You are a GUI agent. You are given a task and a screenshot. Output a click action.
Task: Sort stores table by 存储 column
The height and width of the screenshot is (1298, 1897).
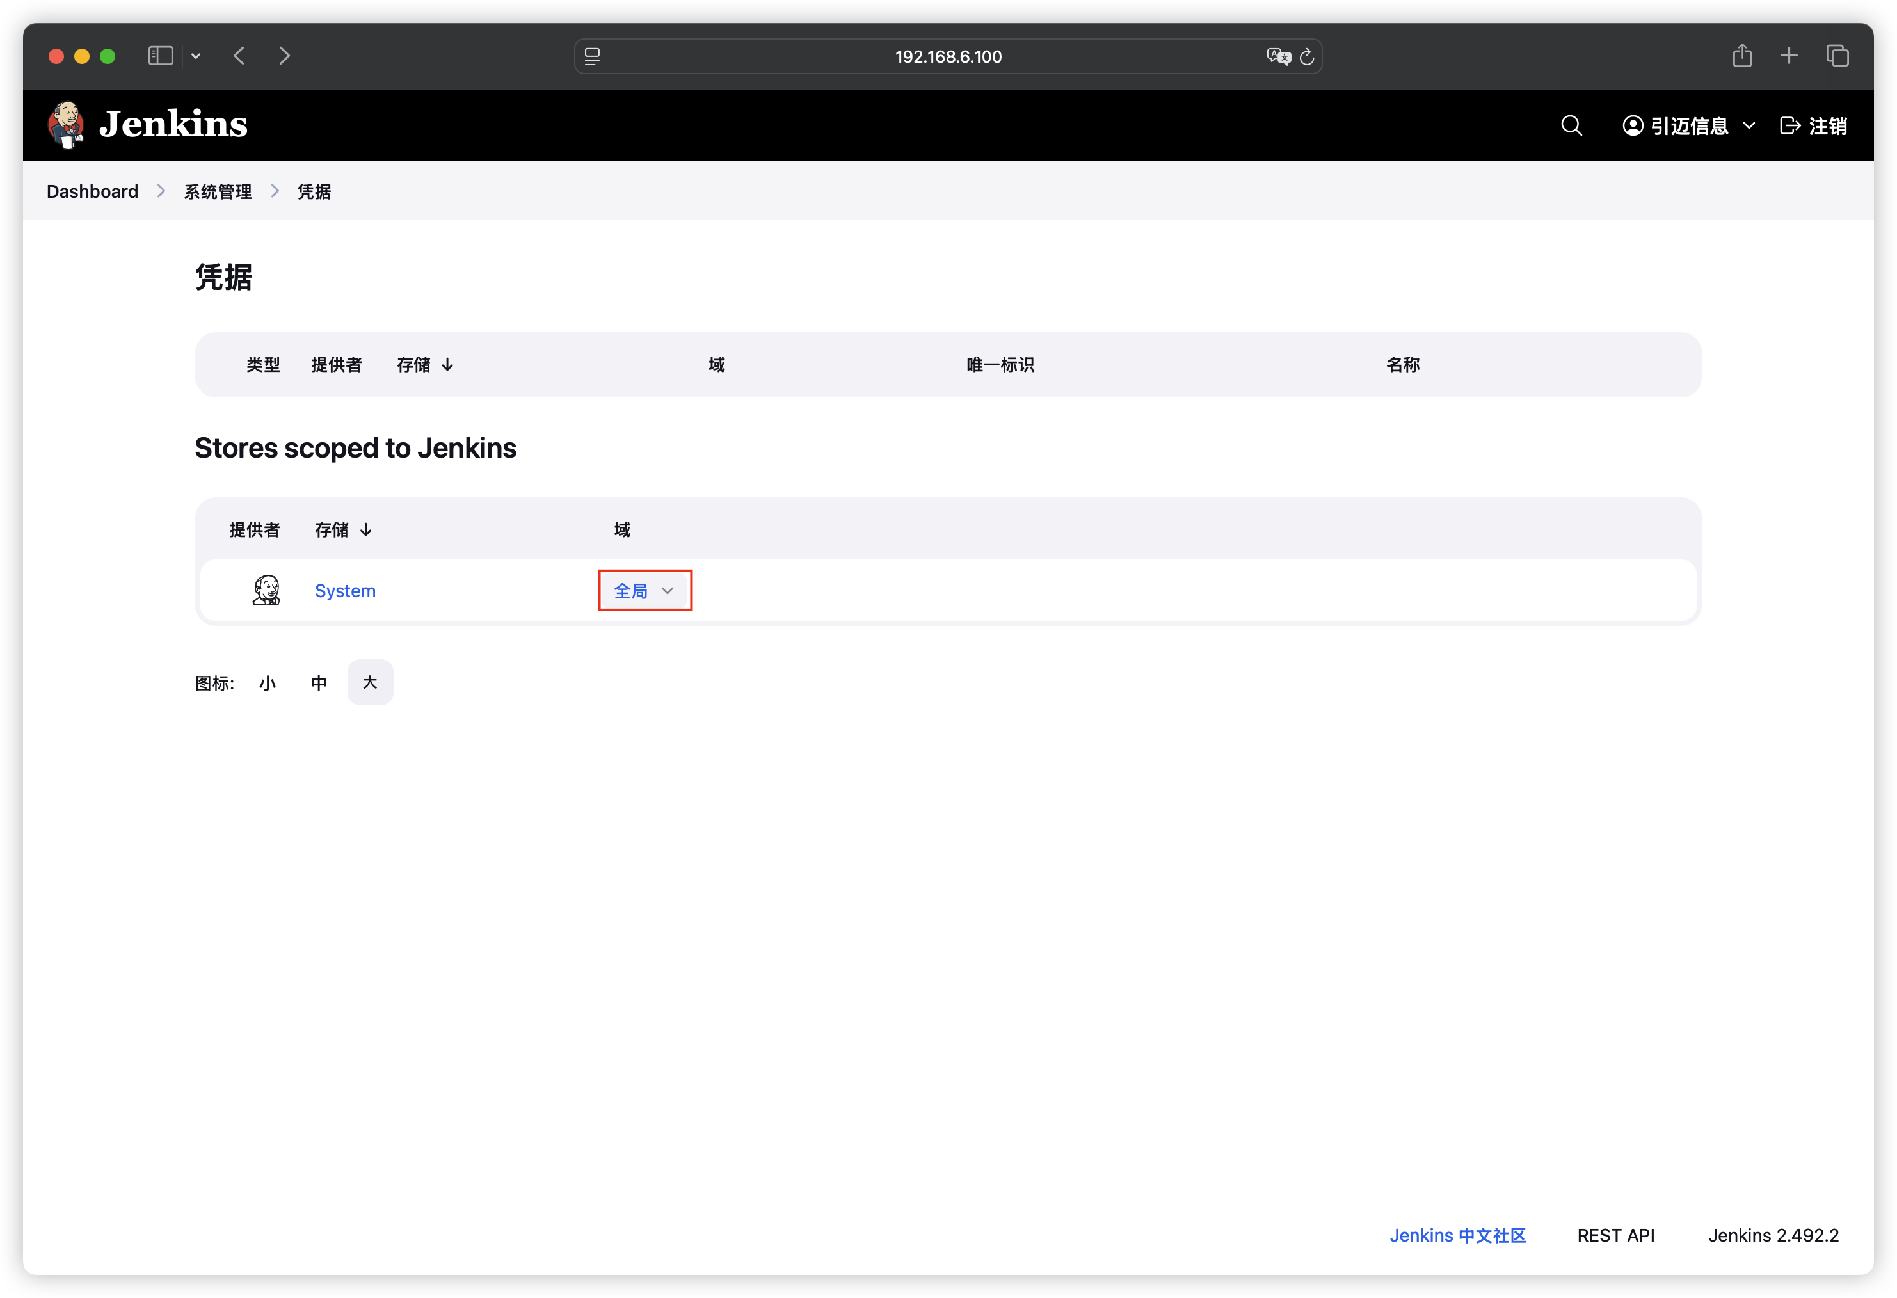coord(343,530)
